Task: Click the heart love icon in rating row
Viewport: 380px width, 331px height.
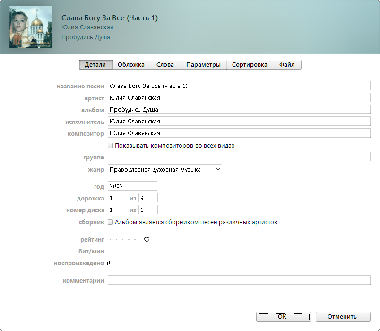Action: pyautogui.click(x=147, y=240)
